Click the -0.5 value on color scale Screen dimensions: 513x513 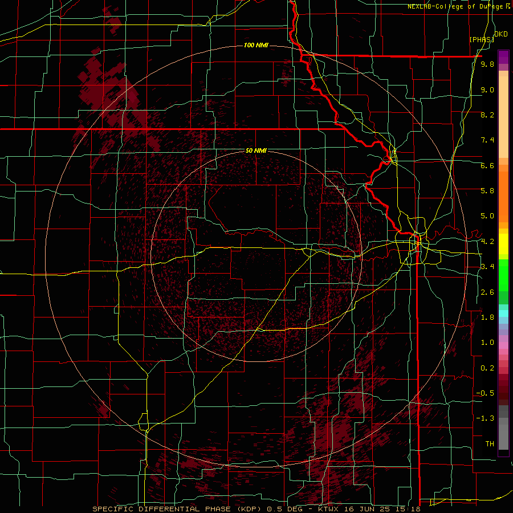pyautogui.click(x=485, y=393)
